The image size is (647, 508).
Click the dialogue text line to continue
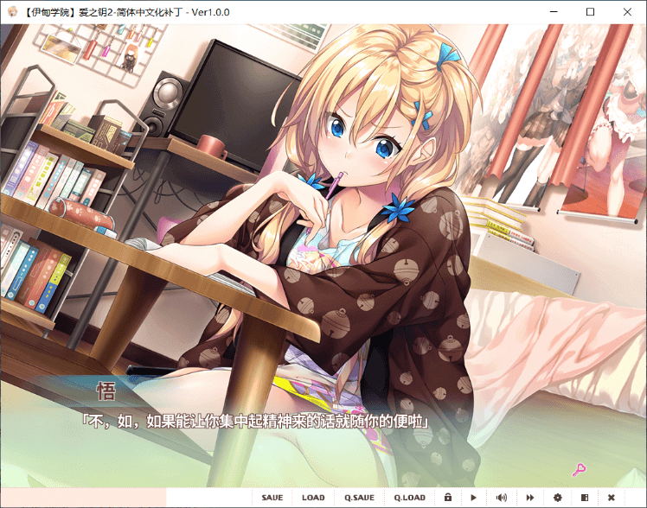click(255, 421)
